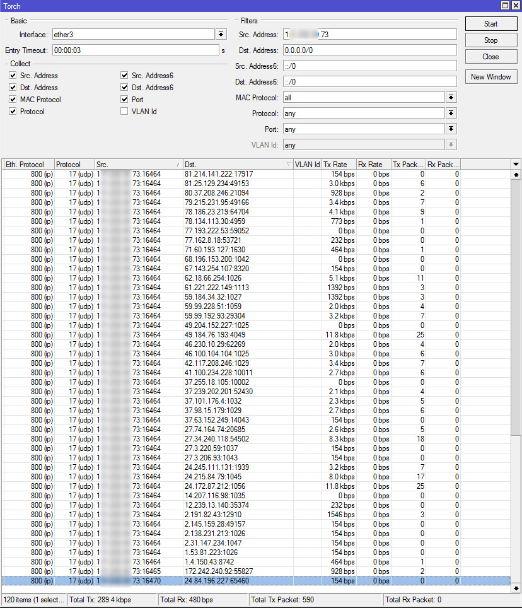Click the 120 items status entry
The width and height of the screenshot is (522, 608).
click(x=34, y=599)
